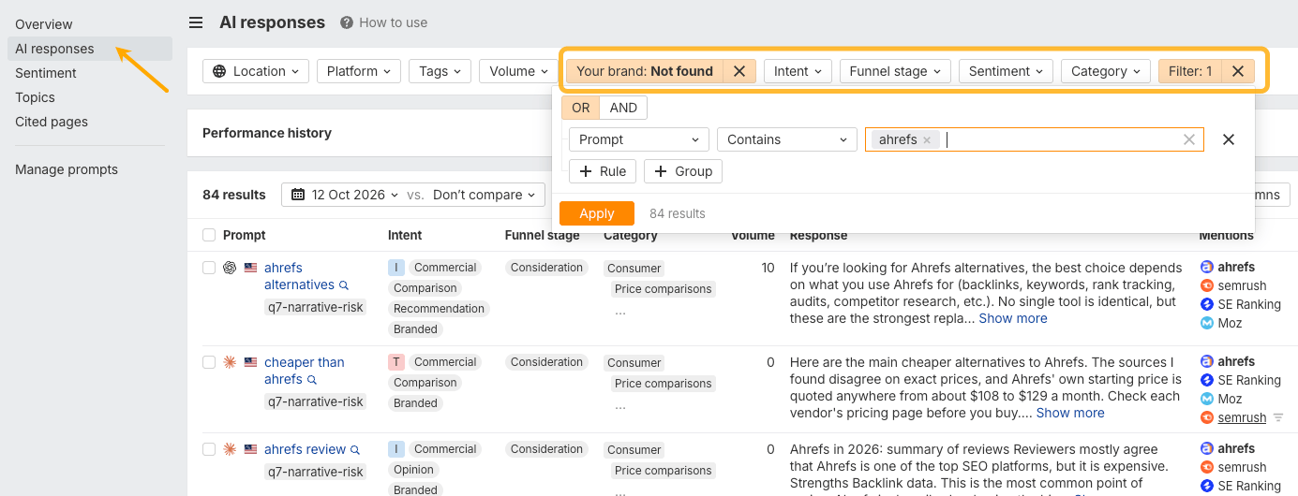The image size is (1298, 496).
Task: Open the hamburger menu next to AI responses
Action: point(195,22)
